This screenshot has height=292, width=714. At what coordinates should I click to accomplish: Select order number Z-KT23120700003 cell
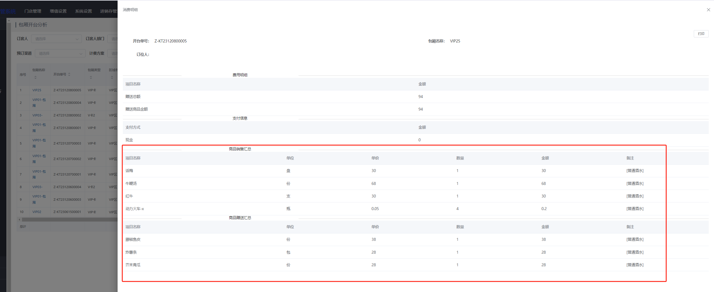(x=67, y=143)
